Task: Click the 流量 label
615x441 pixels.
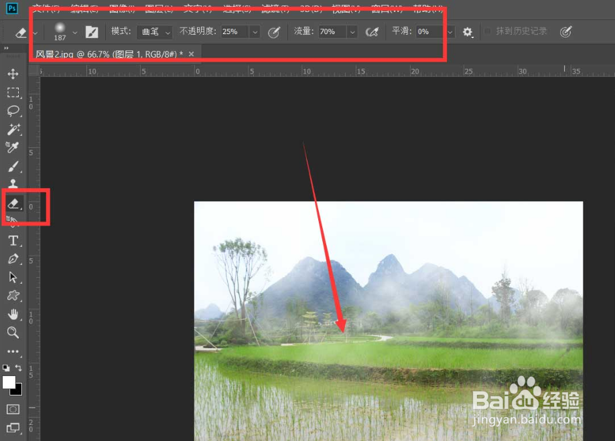Action: [x=304, y=31]
